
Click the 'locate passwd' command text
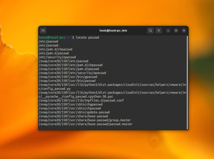click(x=87, y=38)
